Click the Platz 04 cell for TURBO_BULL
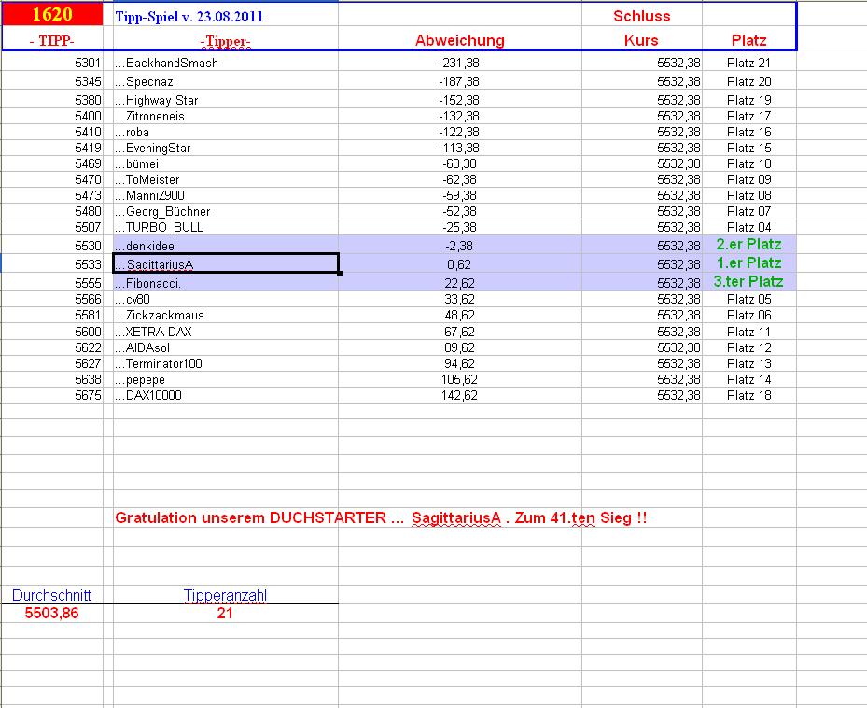This screenshot has width=867, height=708. [748, 227]
